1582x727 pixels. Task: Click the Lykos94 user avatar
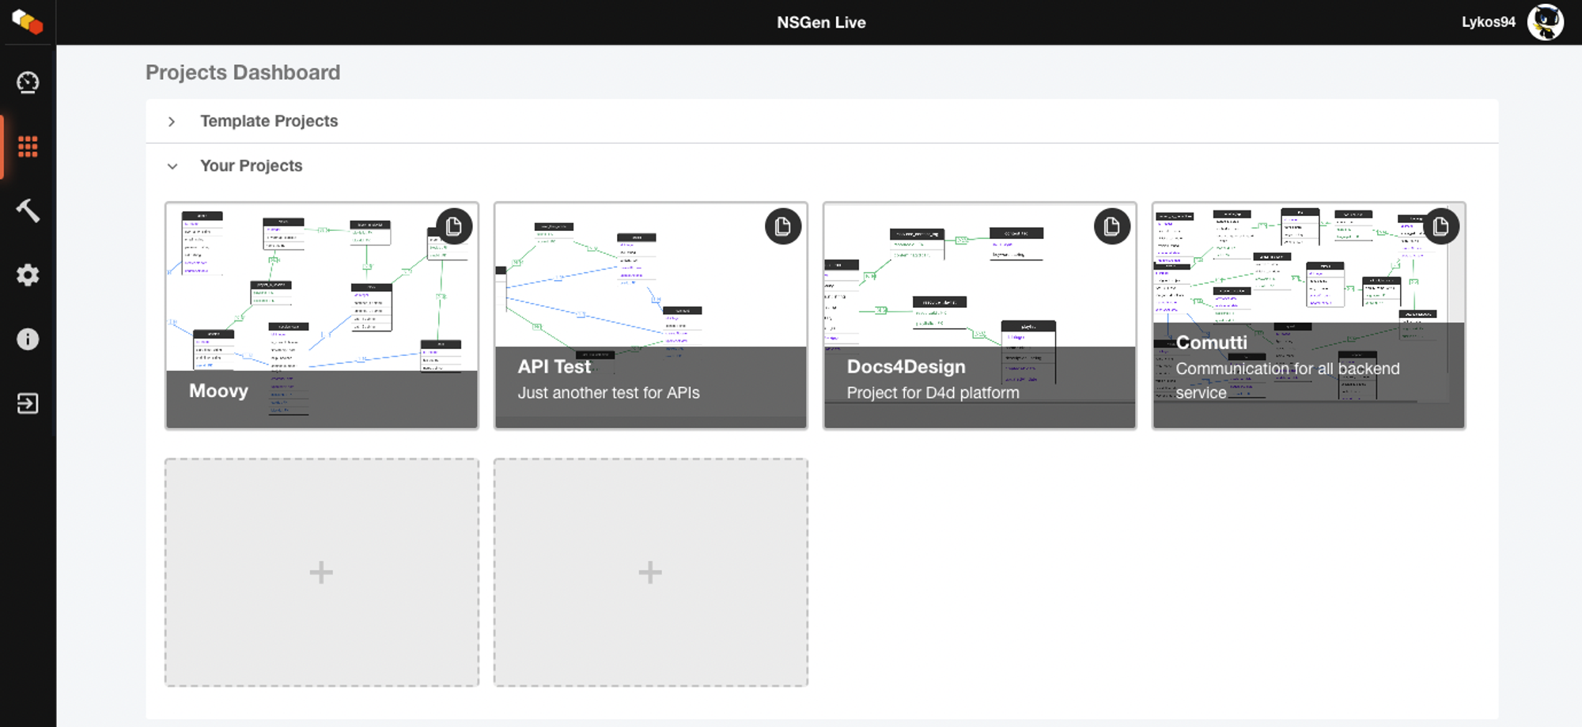click(1545, 22)
